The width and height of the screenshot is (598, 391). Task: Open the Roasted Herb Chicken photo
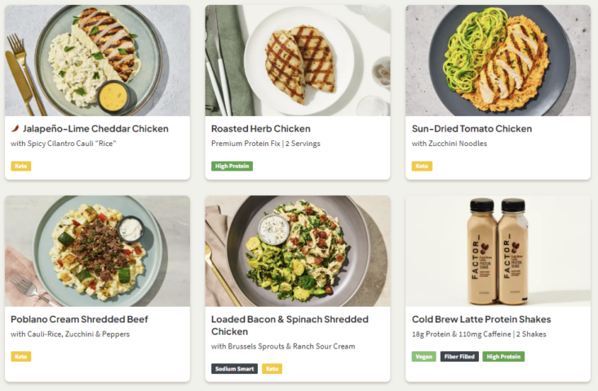tap(298, 60)
